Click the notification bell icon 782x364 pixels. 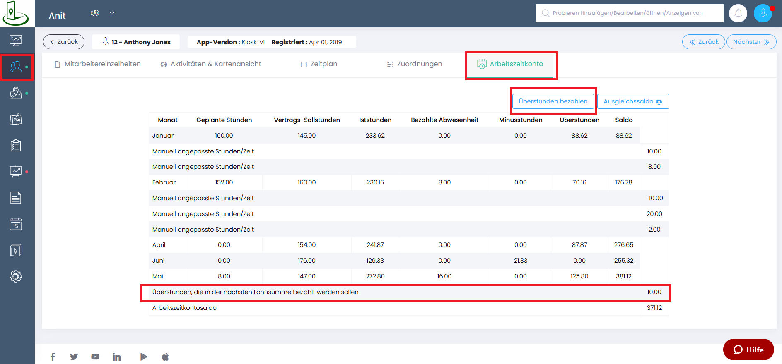[x=738, y=13]
